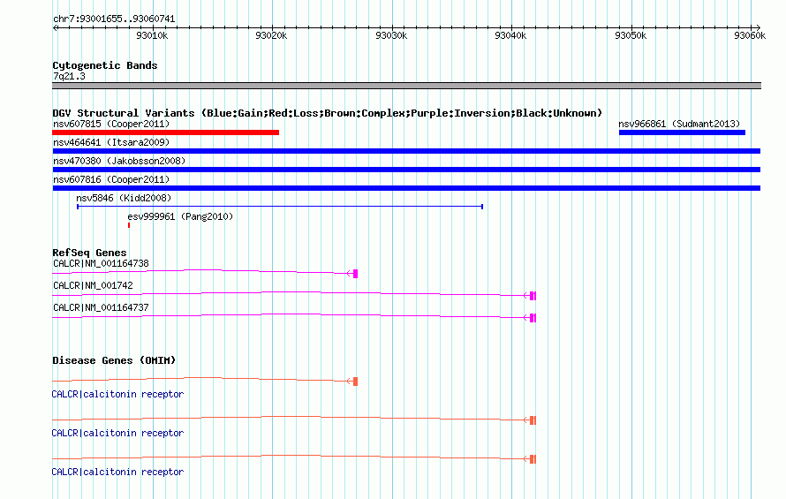Viewport: 786px width, 499px height.
Task: Click the 93040k ruler tick label
Action: [x=510, y=35]
